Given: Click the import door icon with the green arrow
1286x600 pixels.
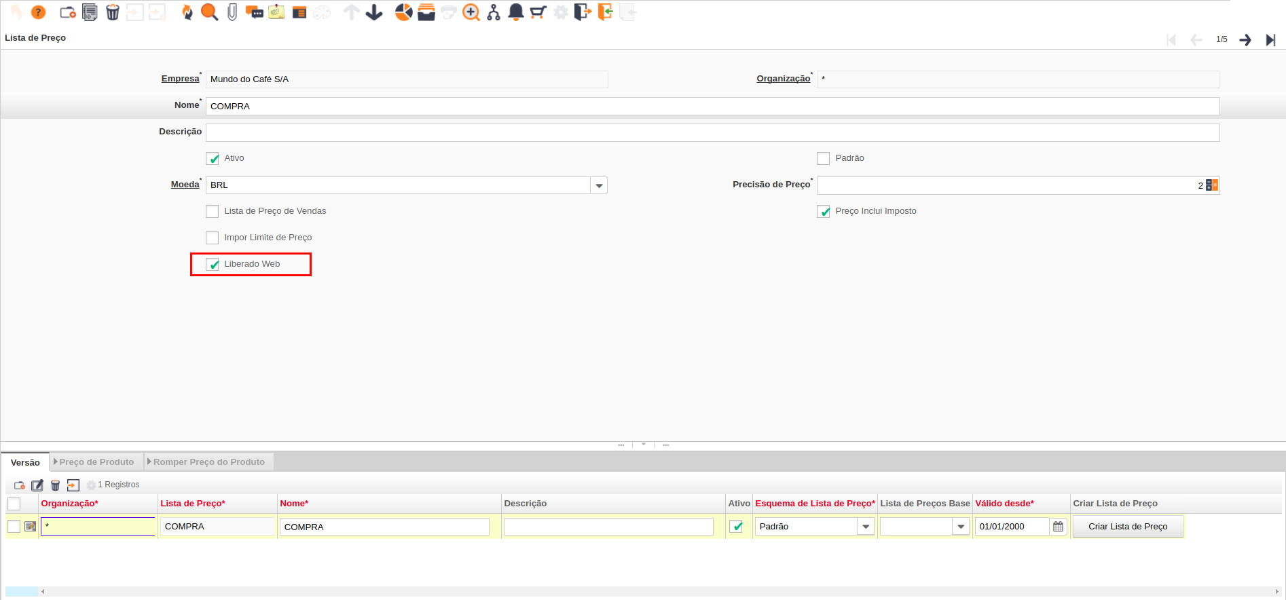Looking at the screenshot, I should click(x=605, y=12).
